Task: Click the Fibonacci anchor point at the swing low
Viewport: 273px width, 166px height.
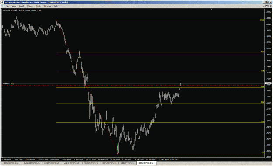Action: [118, 154]
